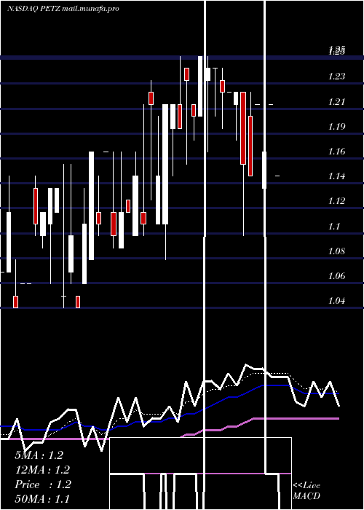Click the <<Live MACD label
The width and height of the screenshot is (364, 510).
[306, 491]
